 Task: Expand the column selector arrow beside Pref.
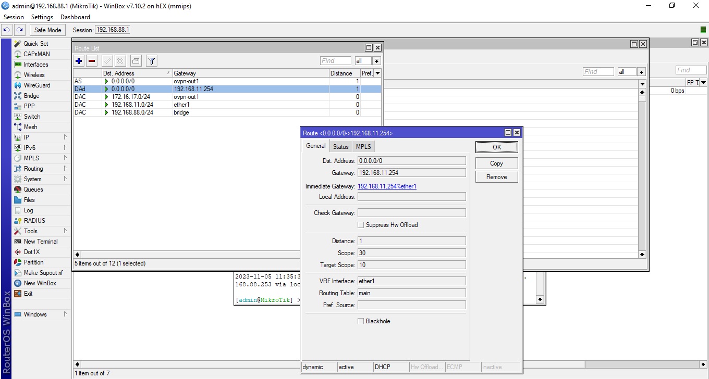pyautogui.click(x=377, y=73)
